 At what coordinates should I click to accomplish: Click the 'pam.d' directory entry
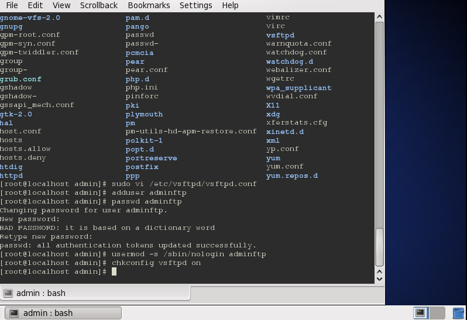click(x=138, y=18)
